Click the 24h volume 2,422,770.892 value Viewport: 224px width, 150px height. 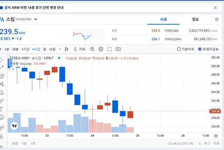click(199, 31)
